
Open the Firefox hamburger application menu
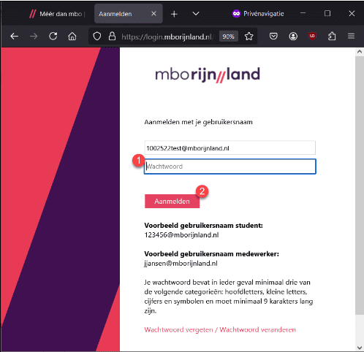tap(351, 37)
